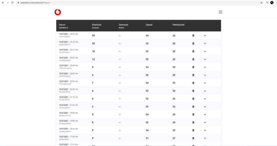This screenshot has width=277, height=146.
Task: Reload the speedtest page
Action: (12, 3)
